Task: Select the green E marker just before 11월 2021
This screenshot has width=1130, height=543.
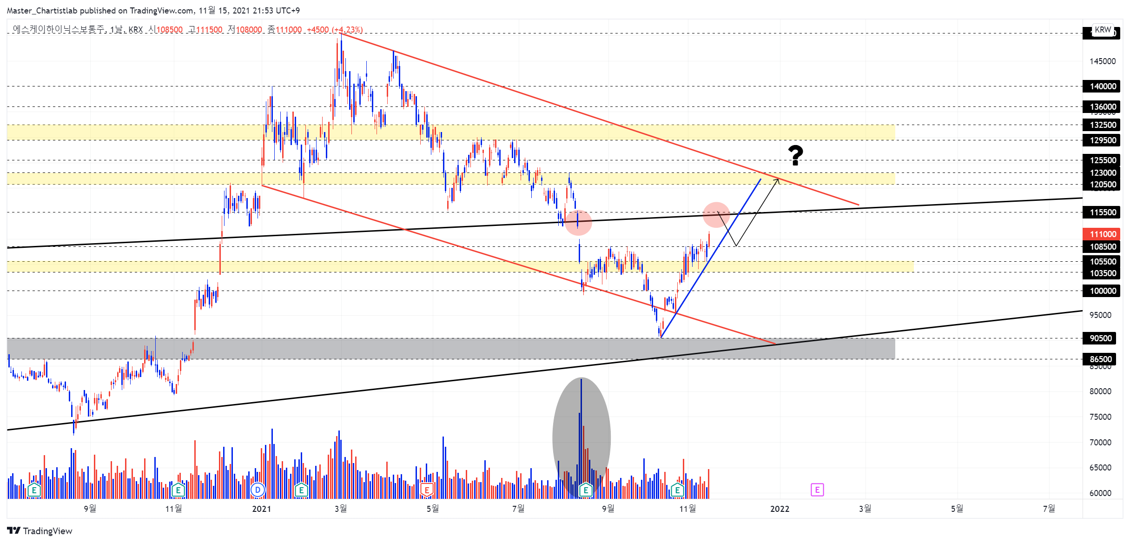Action: 677,490
